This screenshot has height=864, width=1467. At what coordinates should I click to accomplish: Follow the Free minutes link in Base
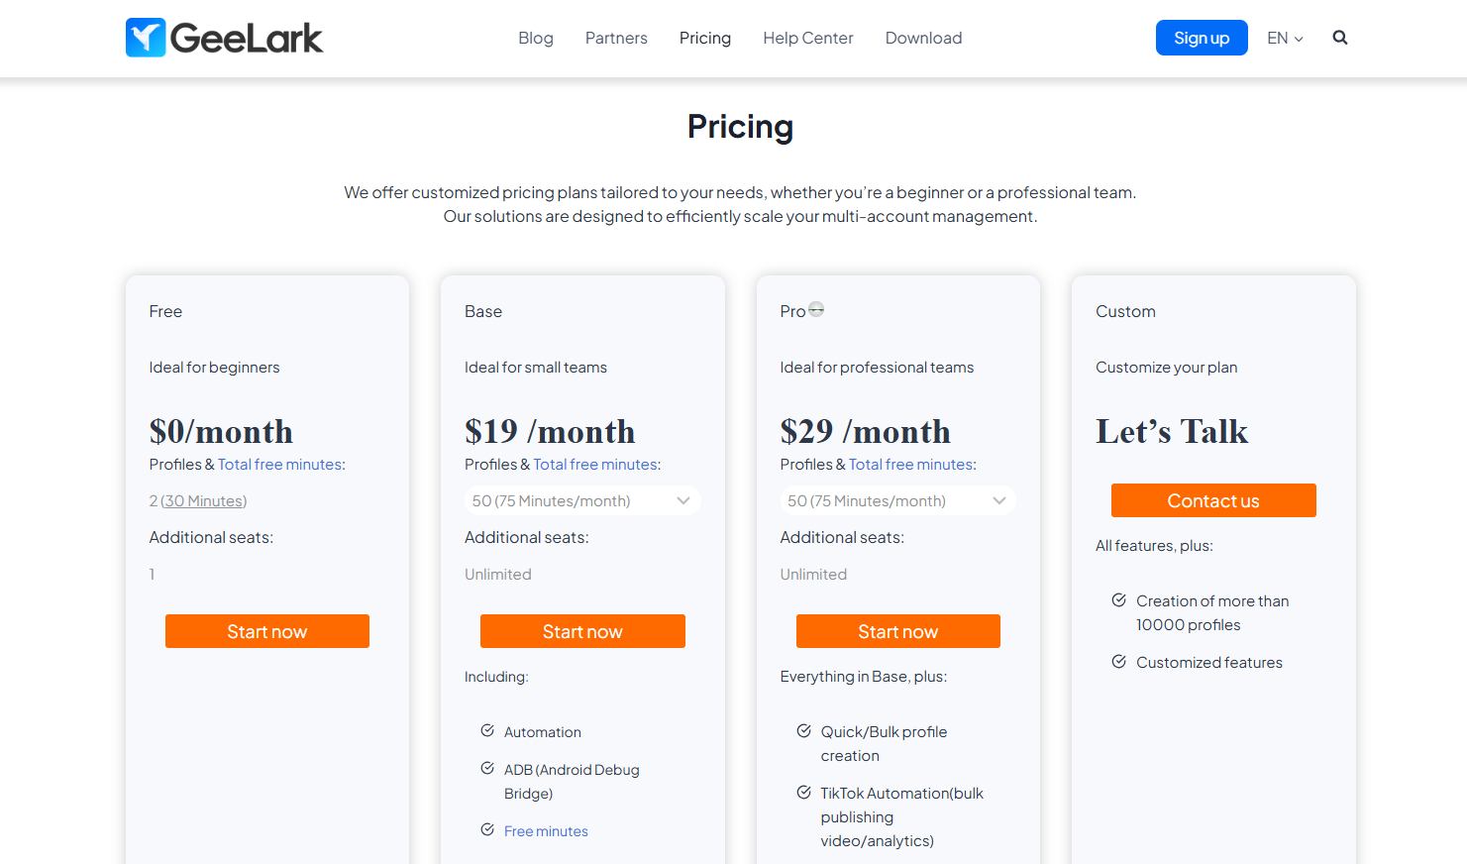point(546,831)
